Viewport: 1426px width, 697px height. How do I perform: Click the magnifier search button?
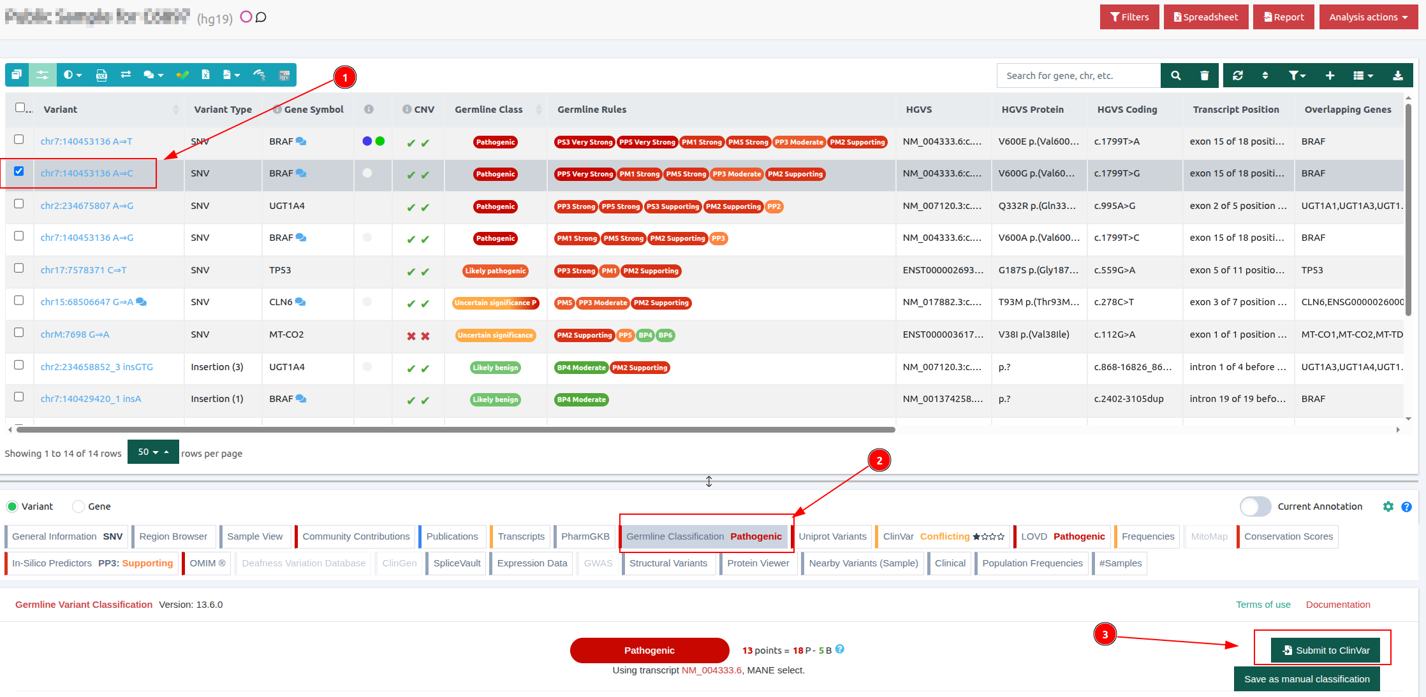(1175, 76)
